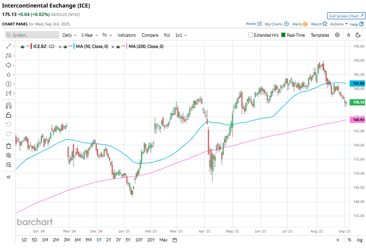Open Help question mark icon
The width and height of the screenshot is (366, 248).
[361, 24]
